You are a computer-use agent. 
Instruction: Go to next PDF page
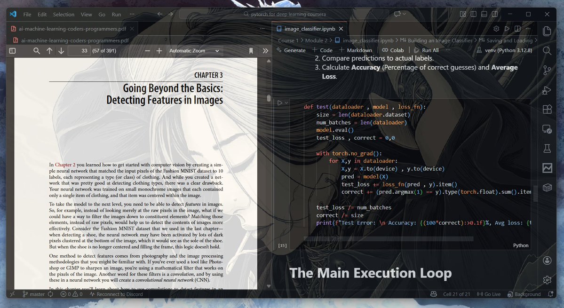tap(61, 51)
